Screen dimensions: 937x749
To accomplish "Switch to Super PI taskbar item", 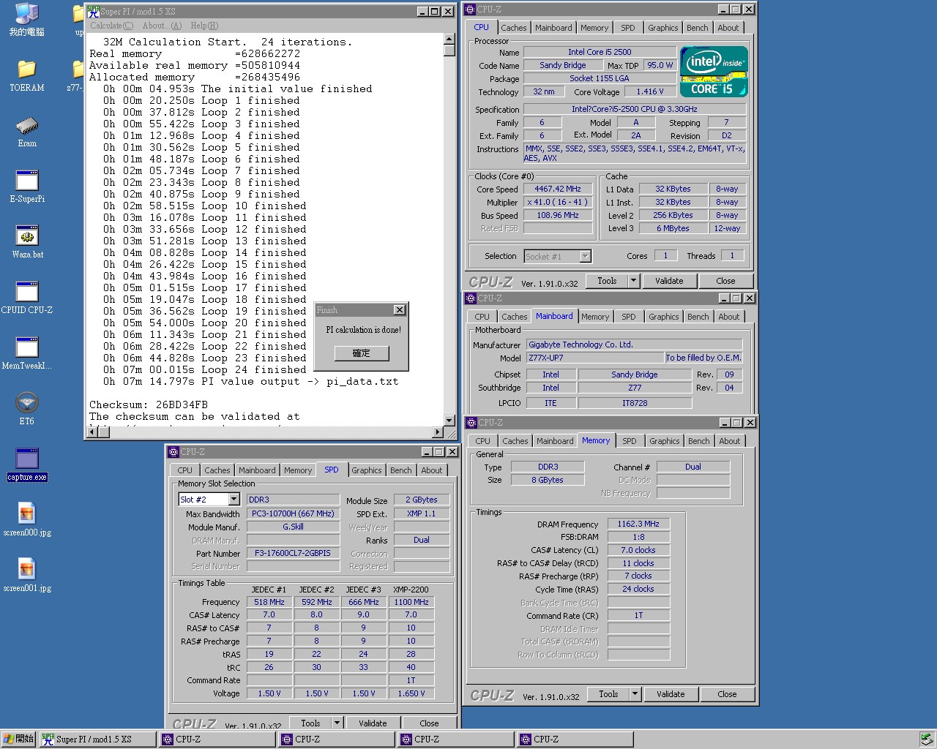I will (x=97, y=739).
